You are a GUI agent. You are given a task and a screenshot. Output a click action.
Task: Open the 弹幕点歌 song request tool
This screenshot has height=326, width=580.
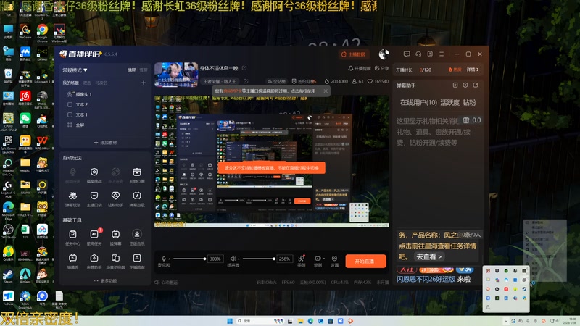click(137, 198)
